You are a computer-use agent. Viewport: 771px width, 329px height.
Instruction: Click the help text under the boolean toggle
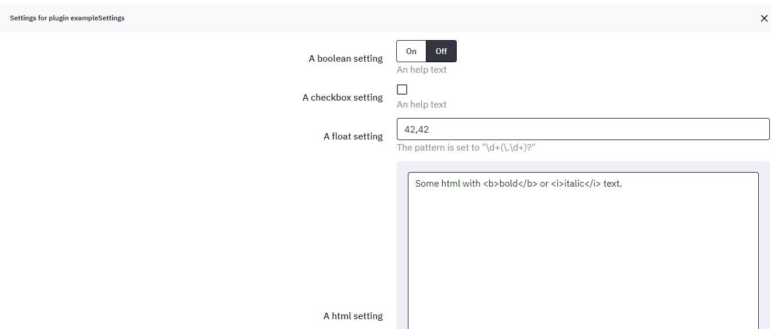click(422, 70)
